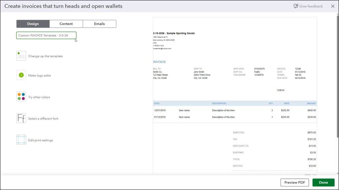339x190 pixels.
Task: Click the Preview PDF button
Action: [294, 182]
